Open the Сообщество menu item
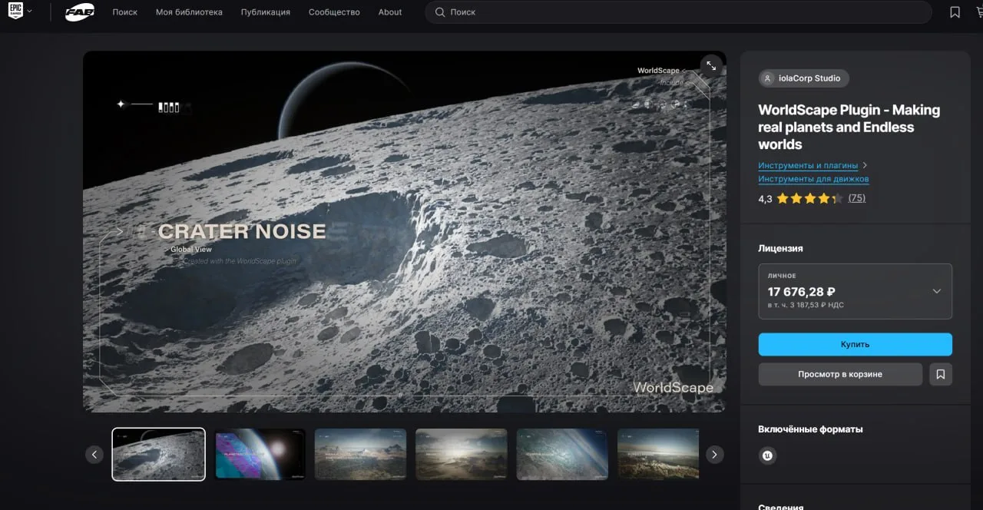Screen dimensions: 983x510 (x=334, y=12)
